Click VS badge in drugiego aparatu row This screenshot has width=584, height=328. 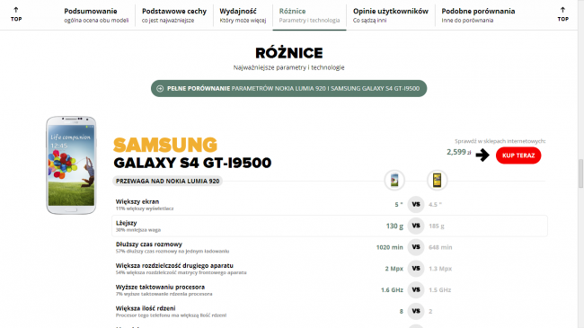(x=416, y=269)
